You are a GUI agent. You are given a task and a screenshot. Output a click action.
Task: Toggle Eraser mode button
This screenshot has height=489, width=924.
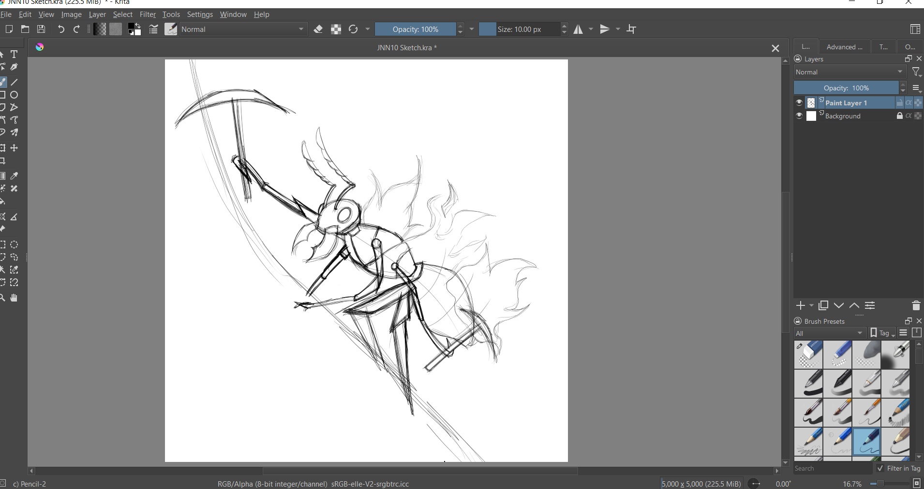point(318,29)
